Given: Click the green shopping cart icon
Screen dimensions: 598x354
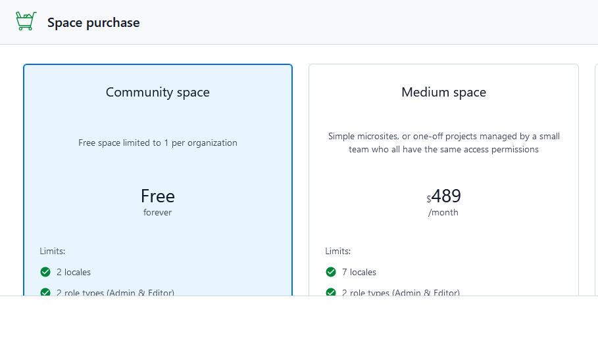Looking at the screenshot, I should pyautogui.click(x=26, y=21).
